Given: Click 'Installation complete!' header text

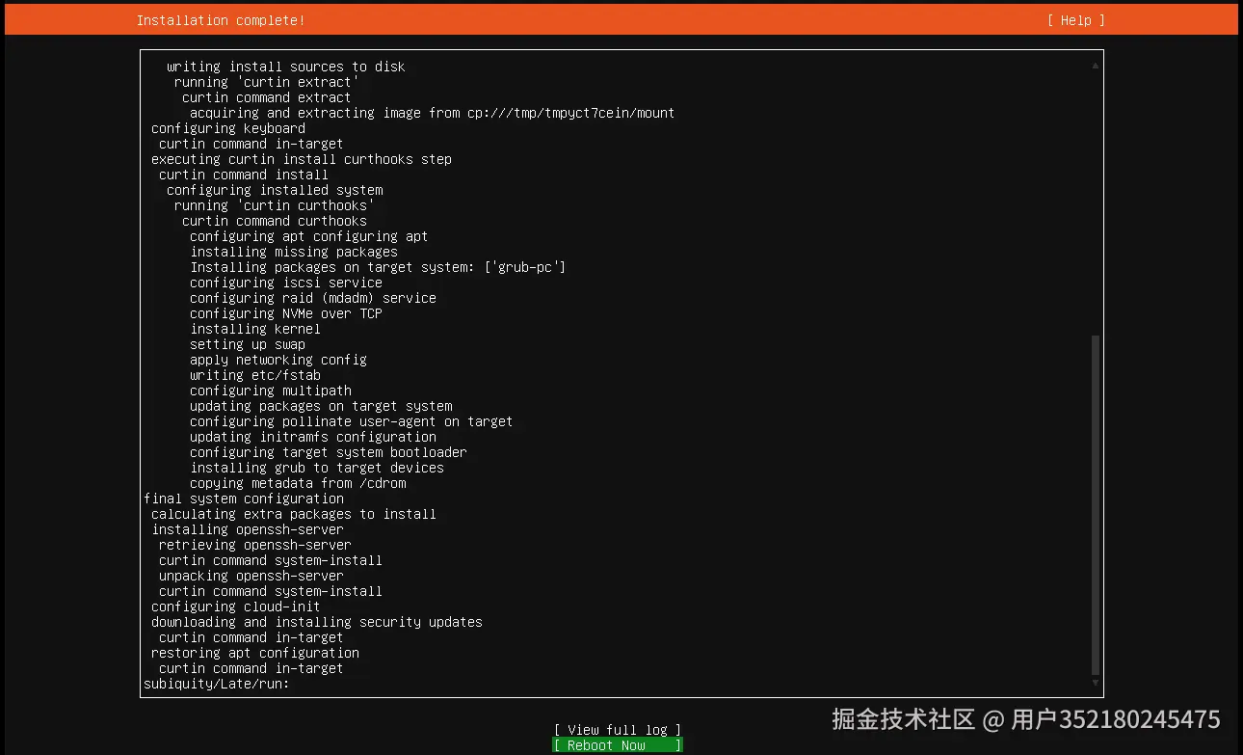Looking at the screenshot, I should [221, 20].
